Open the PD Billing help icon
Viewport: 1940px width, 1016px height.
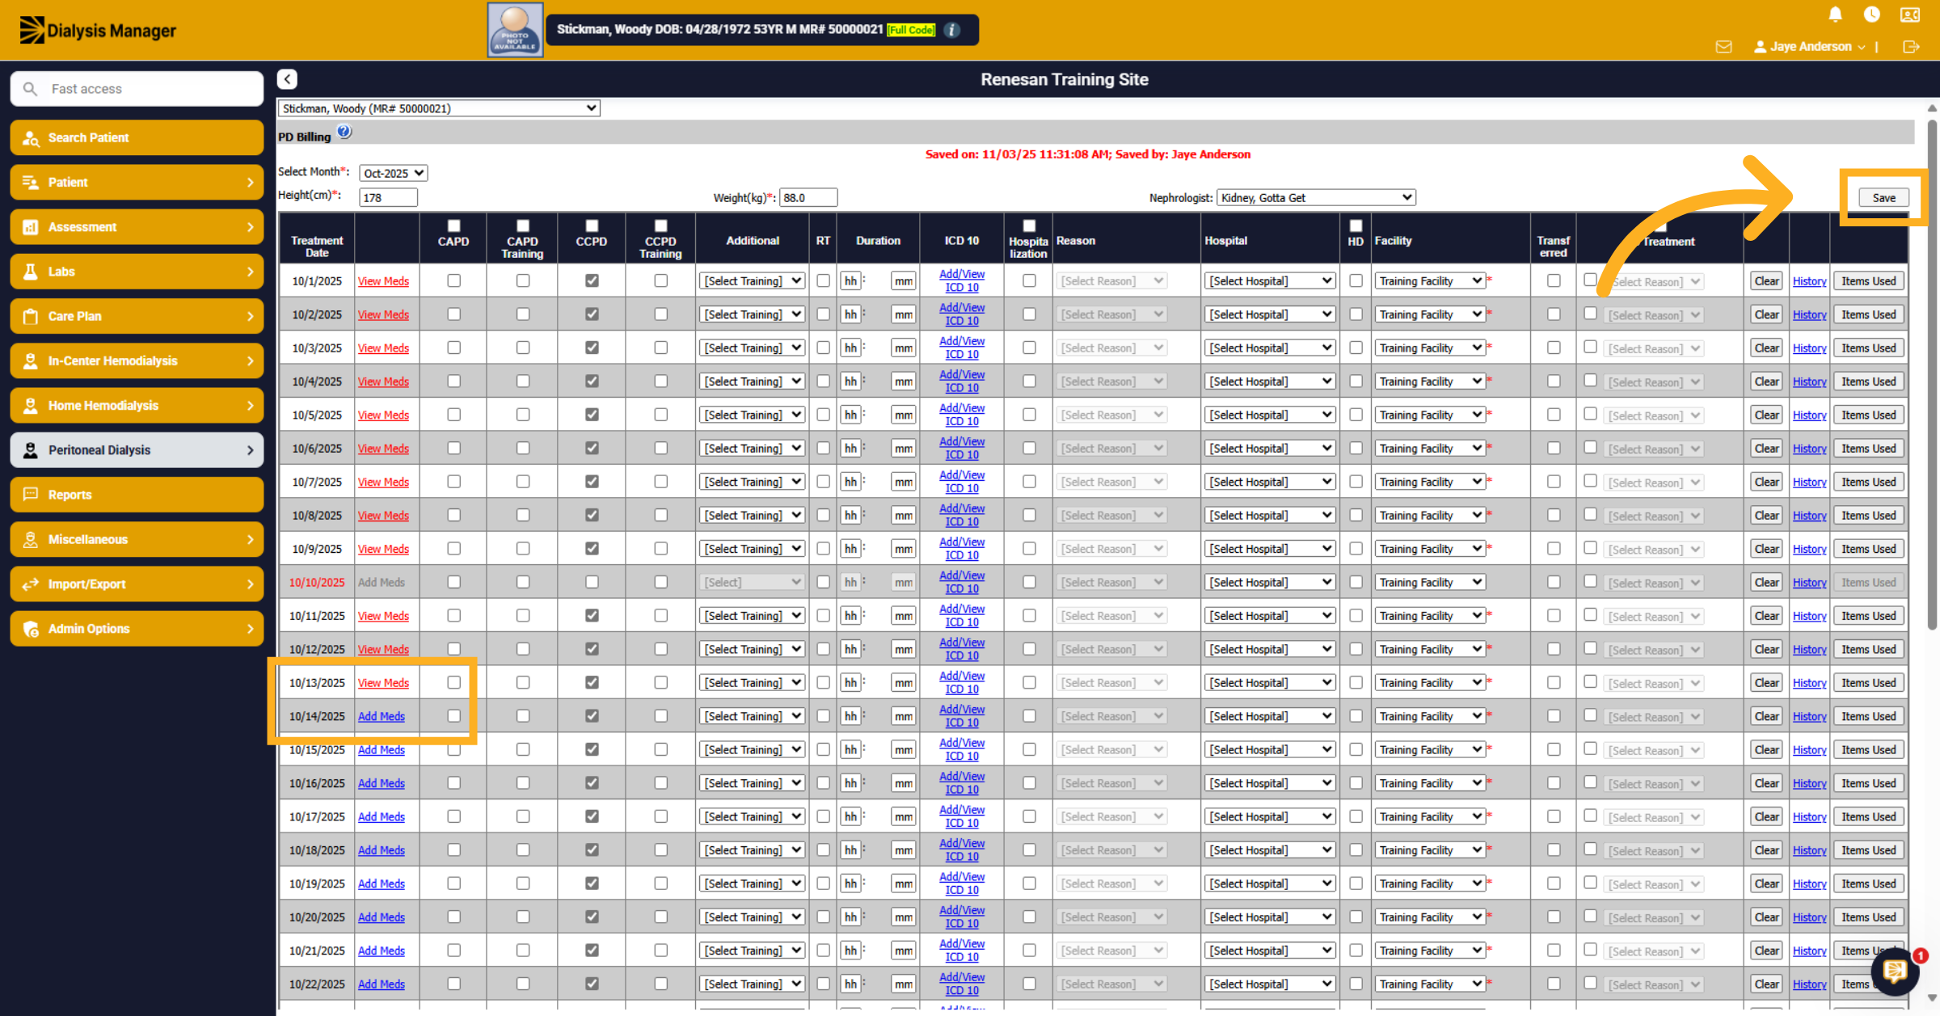344,132
